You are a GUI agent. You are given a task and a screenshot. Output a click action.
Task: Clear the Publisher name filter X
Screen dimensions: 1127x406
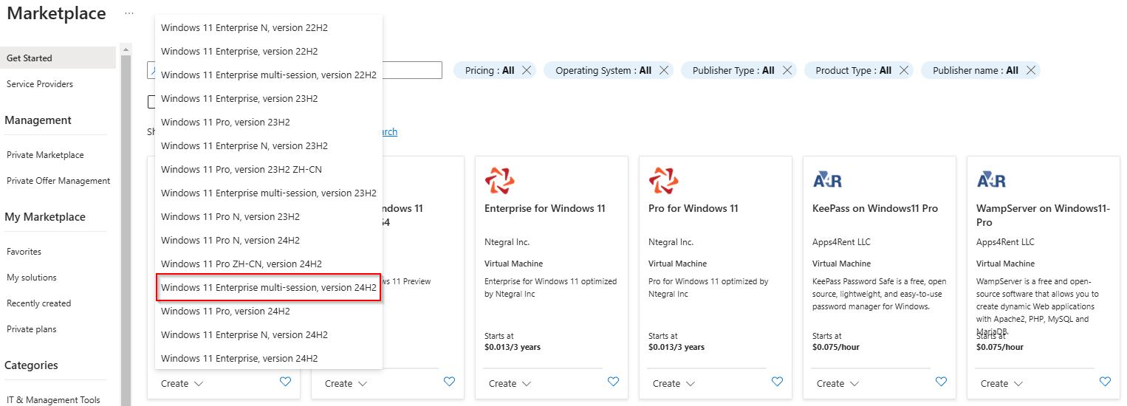click(1031, 70)
